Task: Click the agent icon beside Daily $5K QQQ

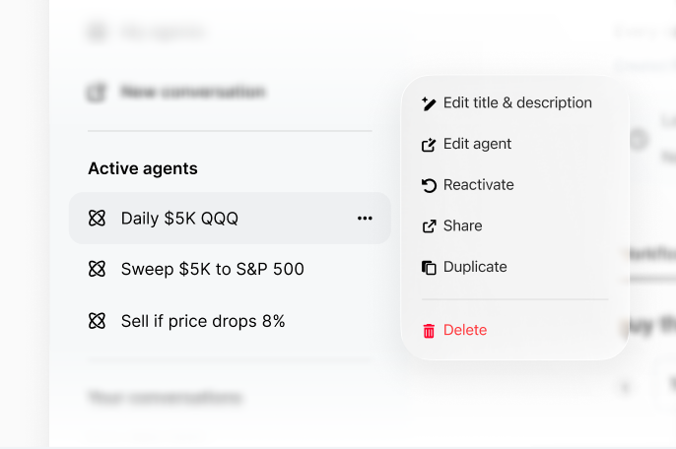Action: 97,219
